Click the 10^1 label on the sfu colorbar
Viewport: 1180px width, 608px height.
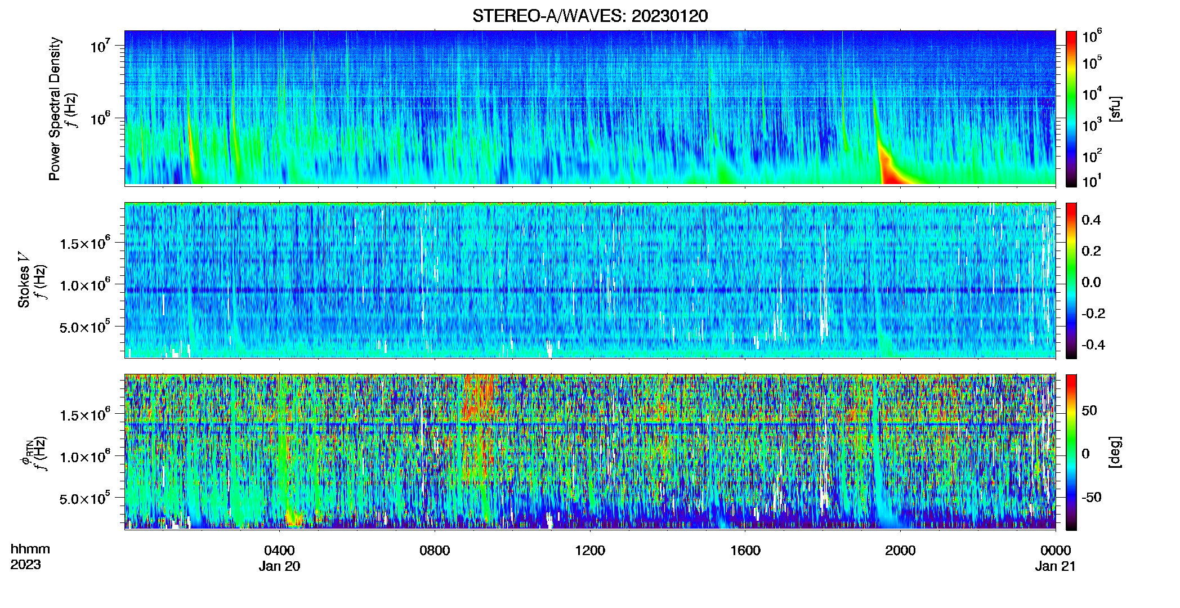tap(1092, 181)
